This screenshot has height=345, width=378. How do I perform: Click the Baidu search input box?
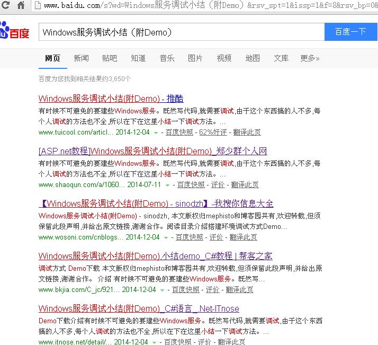pos(182,32)
